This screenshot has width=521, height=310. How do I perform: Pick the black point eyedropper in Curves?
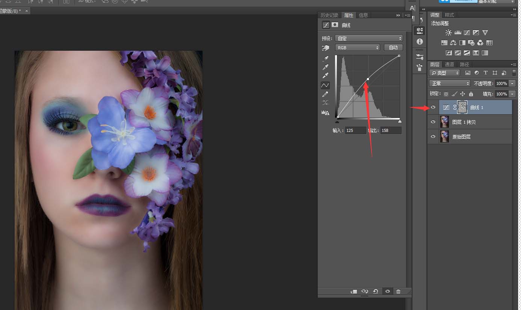[325, 59]
